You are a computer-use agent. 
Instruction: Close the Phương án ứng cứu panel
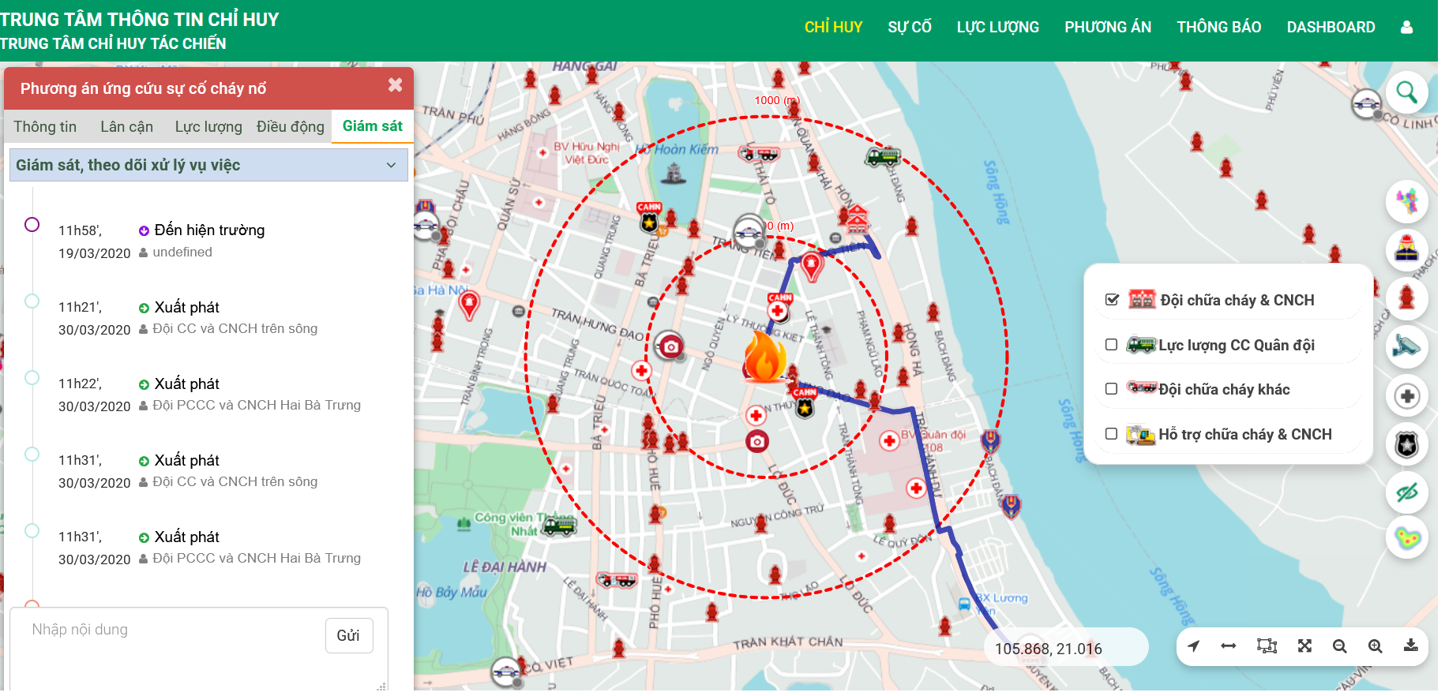(395, 85)
